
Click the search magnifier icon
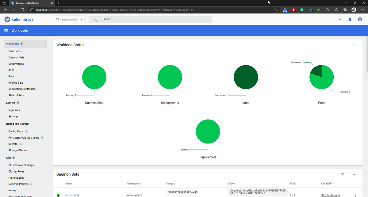(x=96, y=19)
